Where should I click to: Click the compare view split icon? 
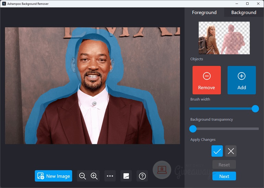pos(126,176)
